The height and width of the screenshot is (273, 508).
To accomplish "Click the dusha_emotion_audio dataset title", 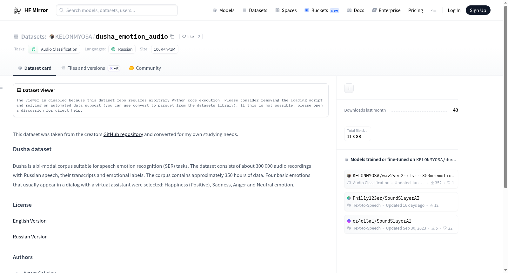I will (x=132, y=36).
